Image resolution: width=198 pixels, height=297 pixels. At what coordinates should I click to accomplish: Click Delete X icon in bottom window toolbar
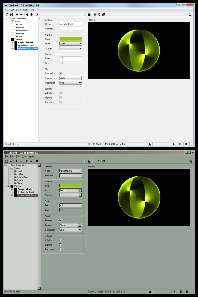click(37, 161)
